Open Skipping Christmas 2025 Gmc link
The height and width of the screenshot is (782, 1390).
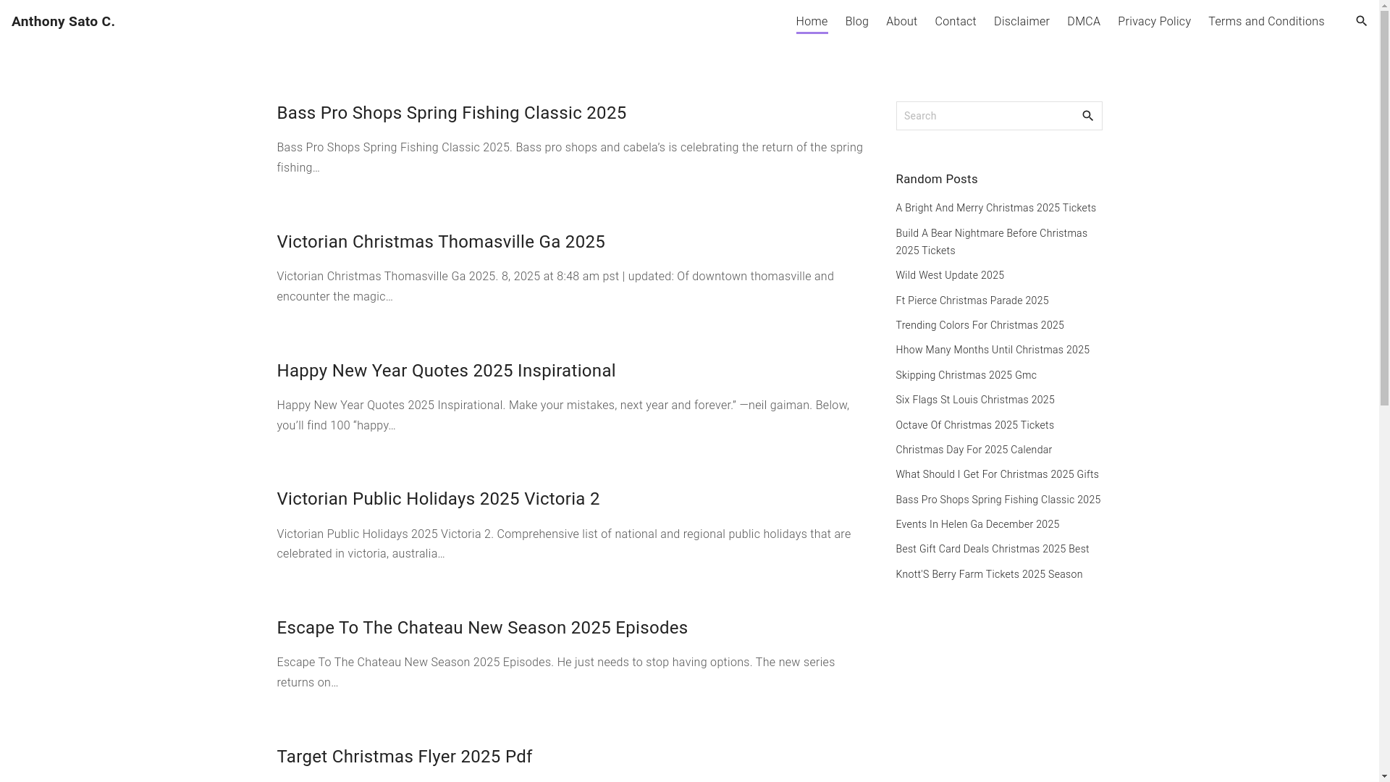(x=966, y=375)
